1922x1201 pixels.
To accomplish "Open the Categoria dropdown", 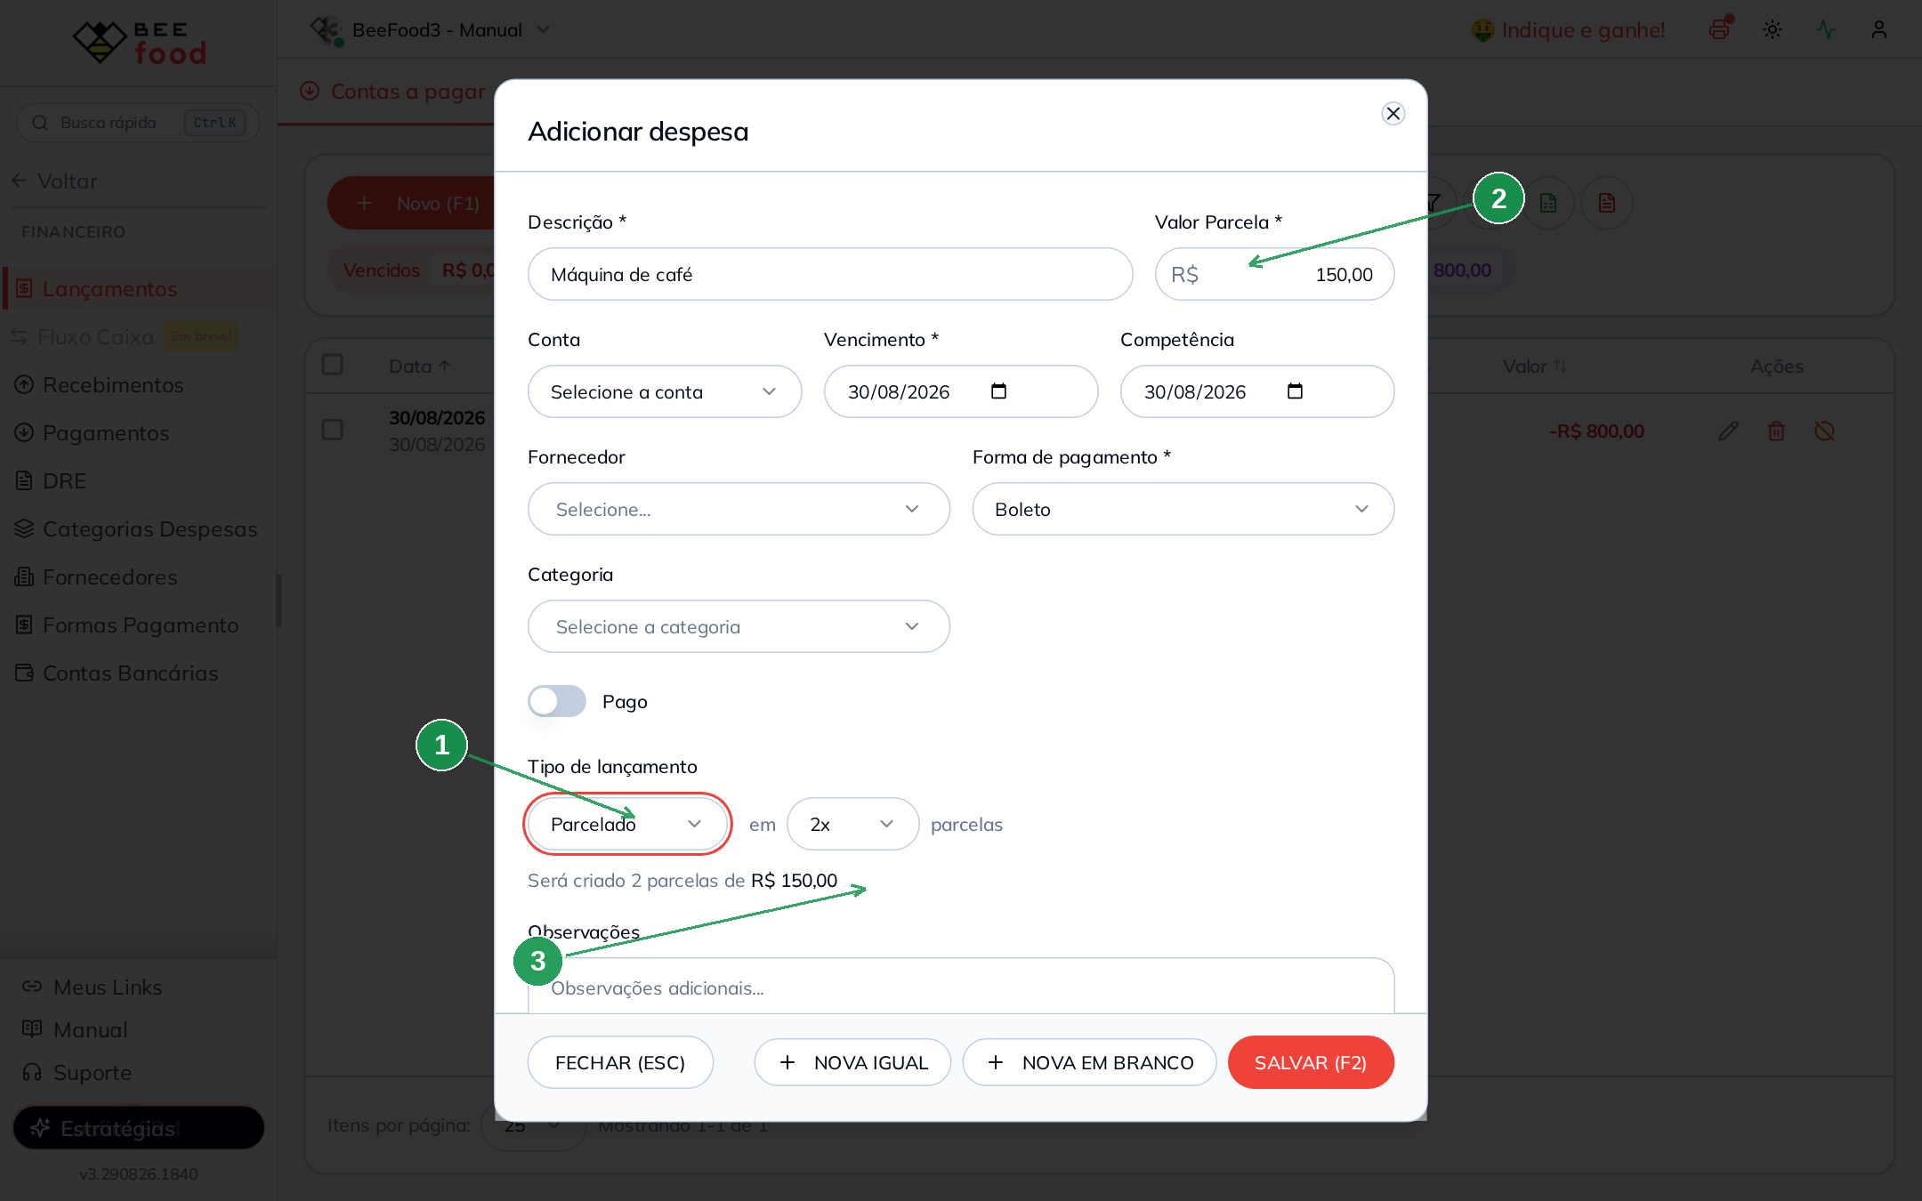I will tap(739, 626).
